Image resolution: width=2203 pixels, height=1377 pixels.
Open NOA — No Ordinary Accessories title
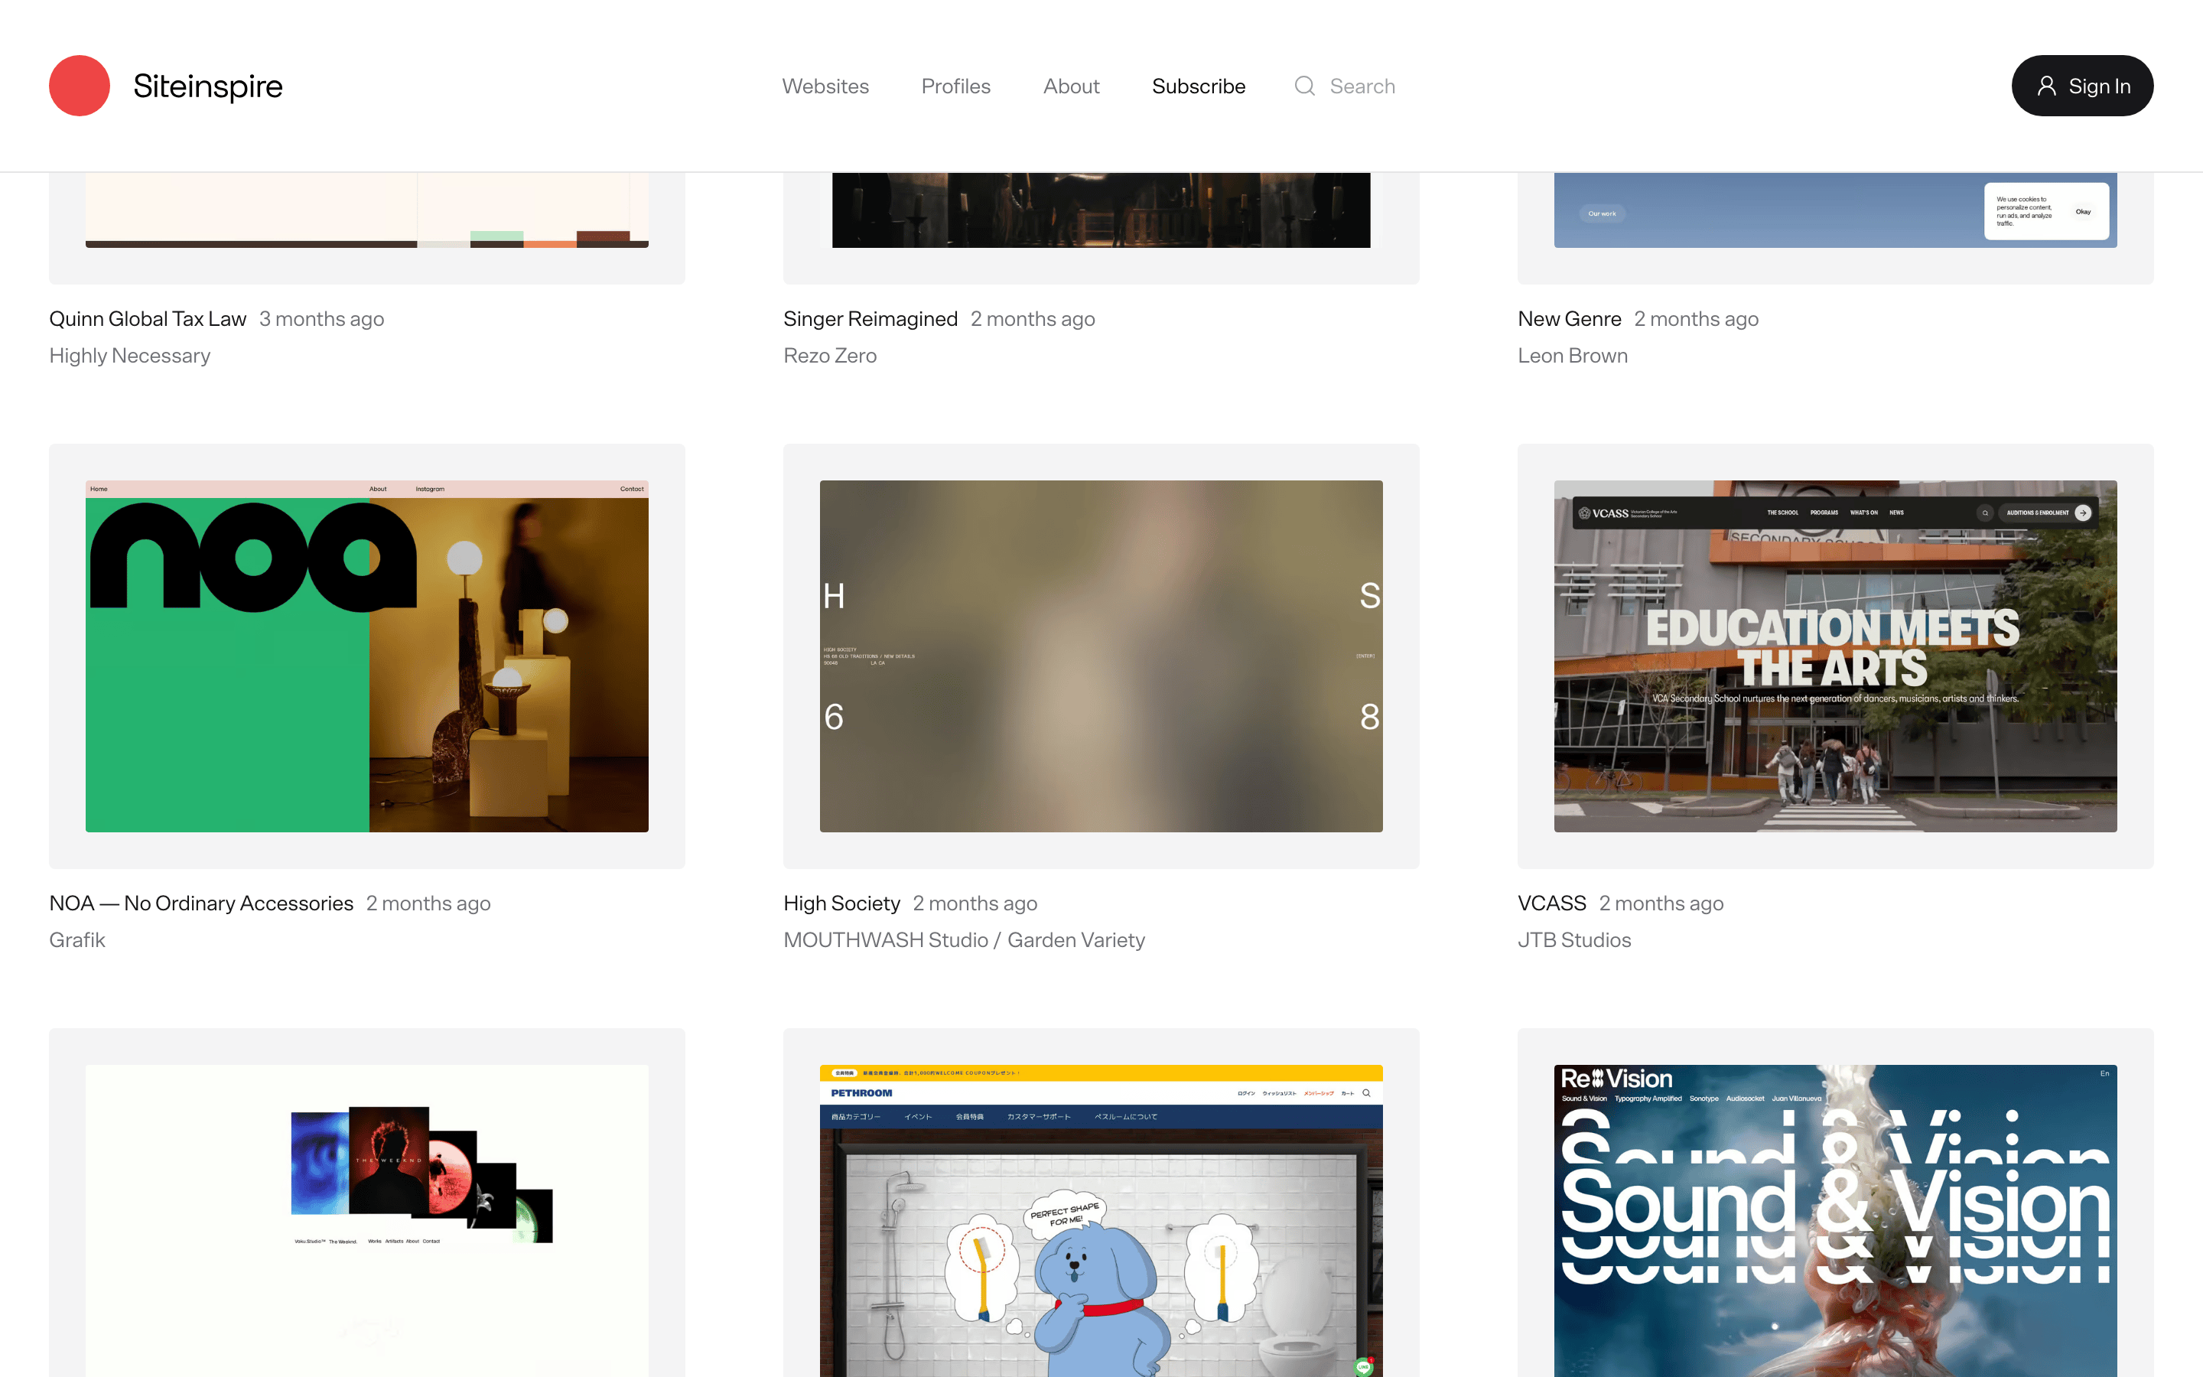pyautogui.click(x=201, y=903)
